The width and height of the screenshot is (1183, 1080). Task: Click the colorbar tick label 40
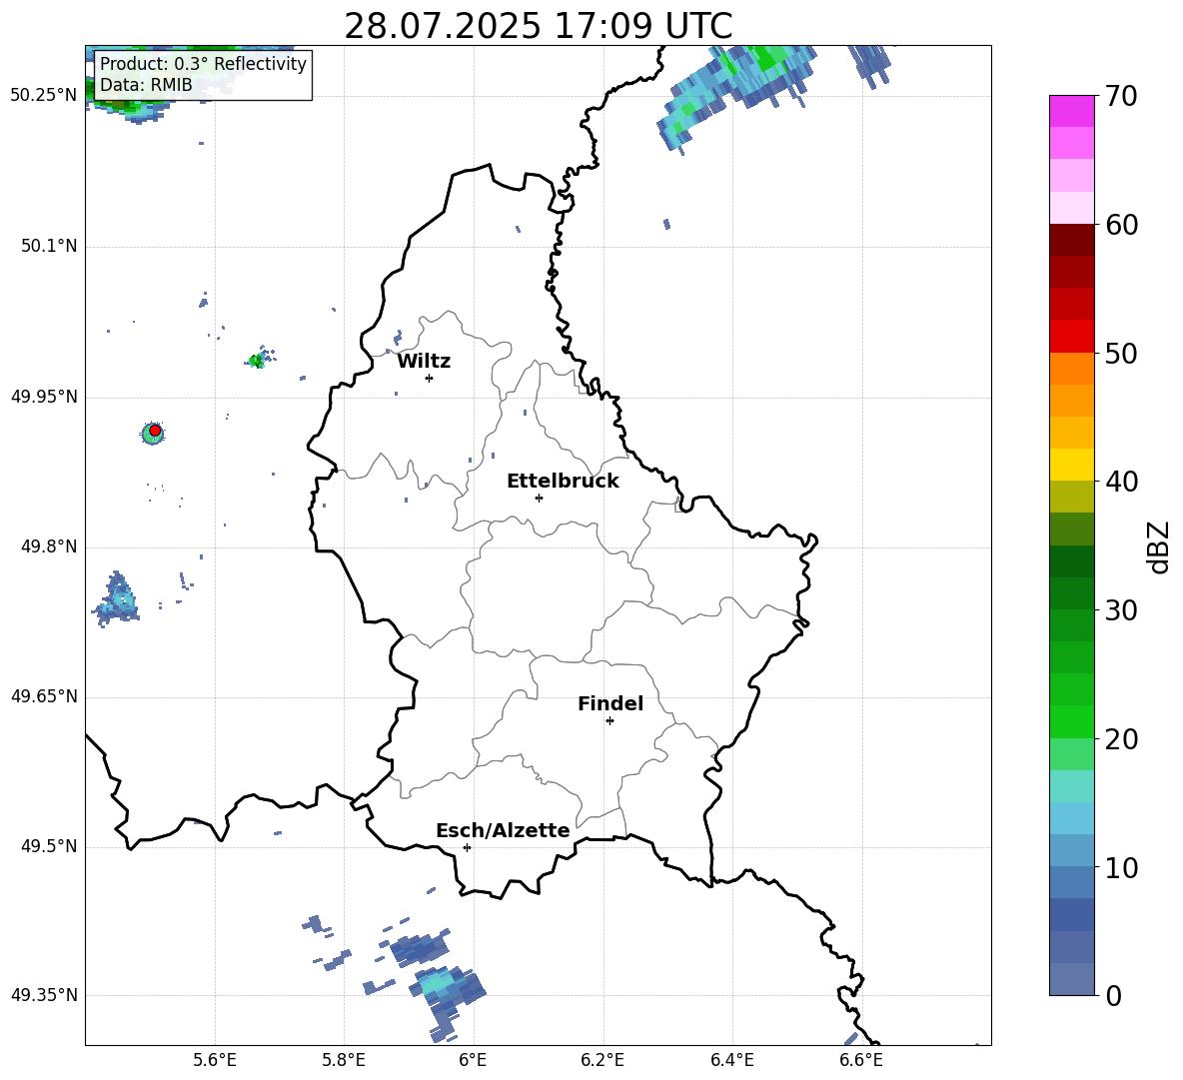click(1122, 482)
